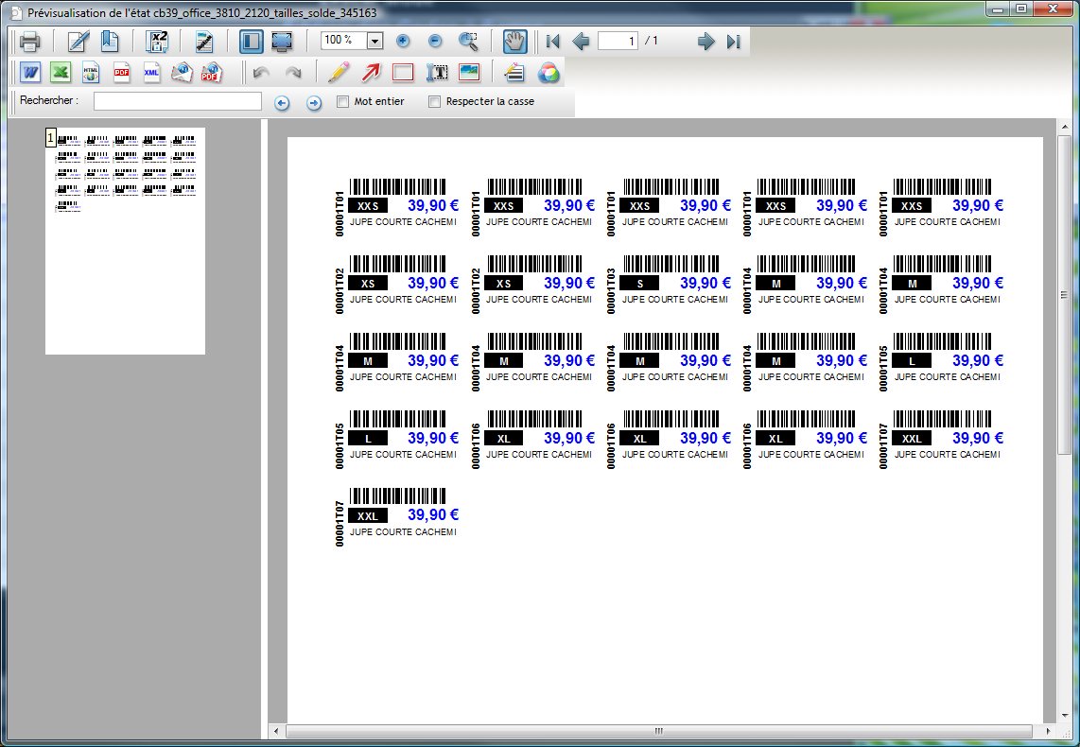
Task: Toggle the thumbnail side panel icon
Action: coord(252,42)
